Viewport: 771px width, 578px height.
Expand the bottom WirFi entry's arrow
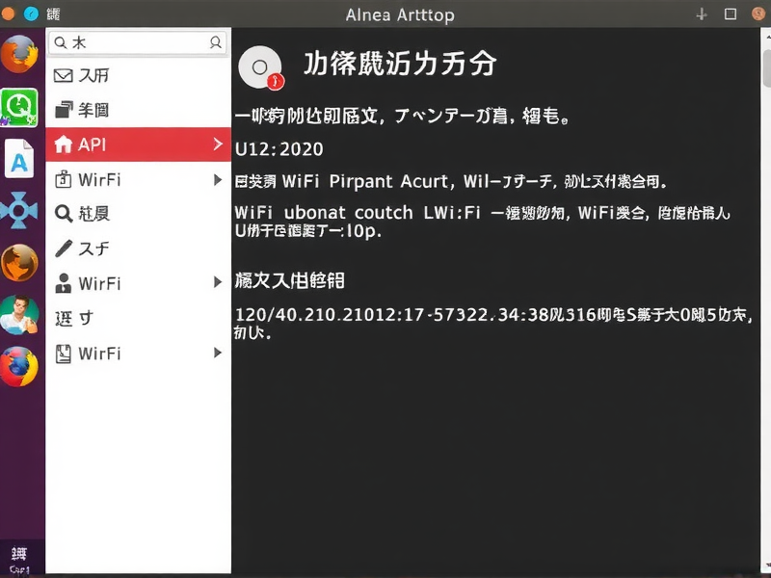pyautogui.click(x=217, y=354)
